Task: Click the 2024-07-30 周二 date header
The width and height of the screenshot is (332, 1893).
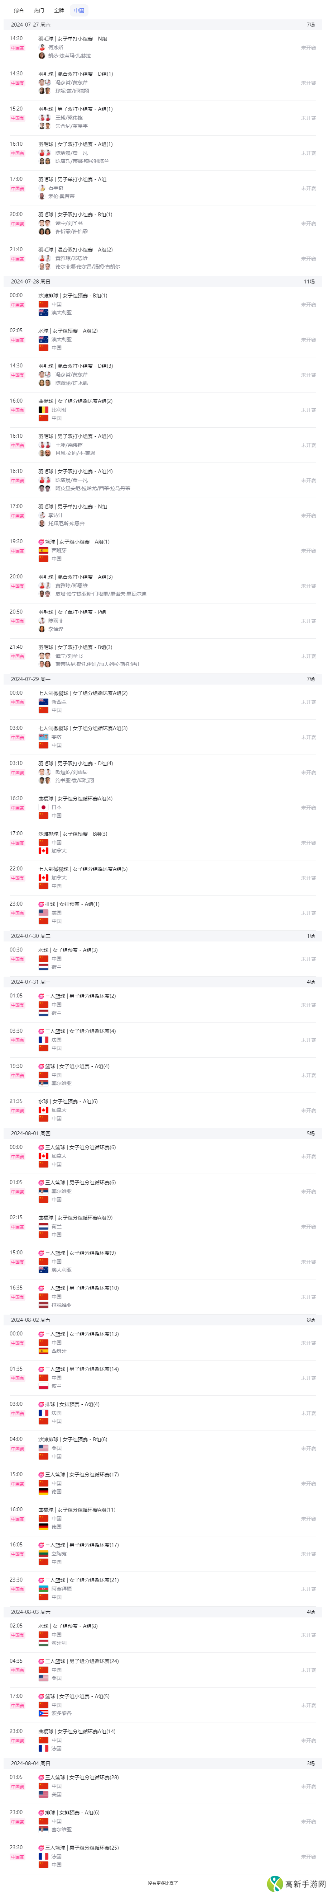Action: pos(31,936)
